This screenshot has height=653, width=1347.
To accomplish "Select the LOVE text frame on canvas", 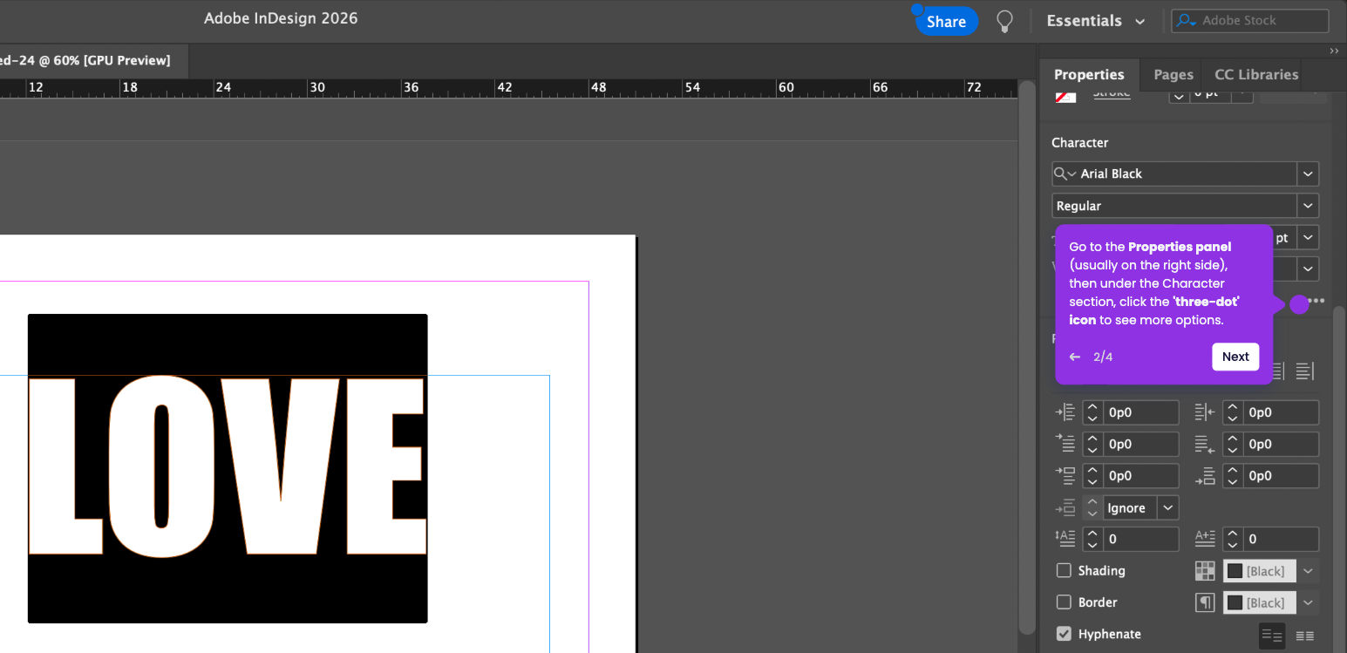I will (x=228, y=468).
